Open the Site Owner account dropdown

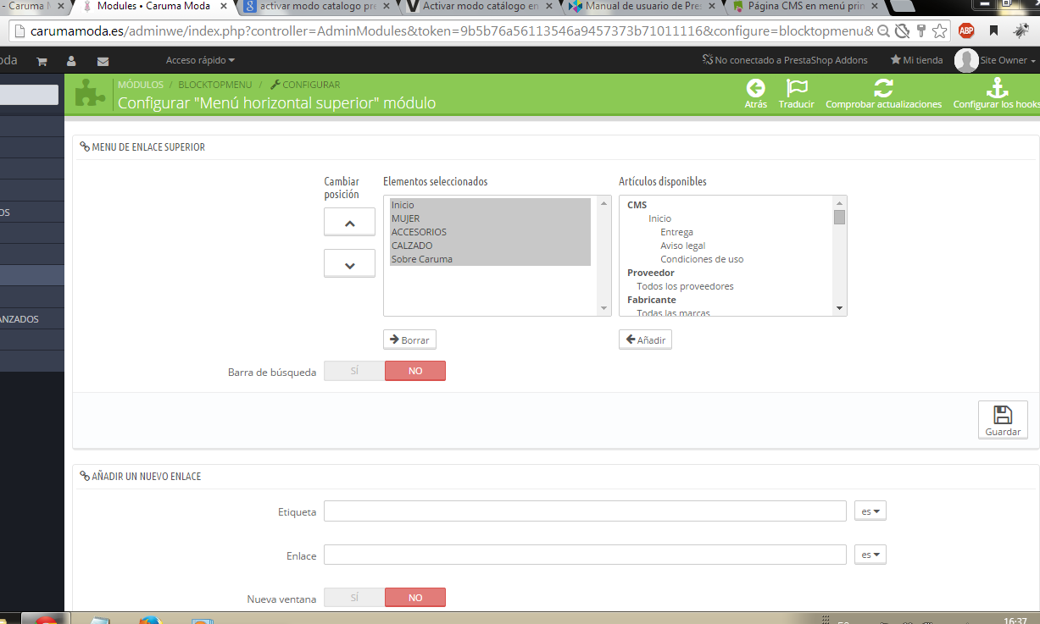click(x=1008, y=60)
